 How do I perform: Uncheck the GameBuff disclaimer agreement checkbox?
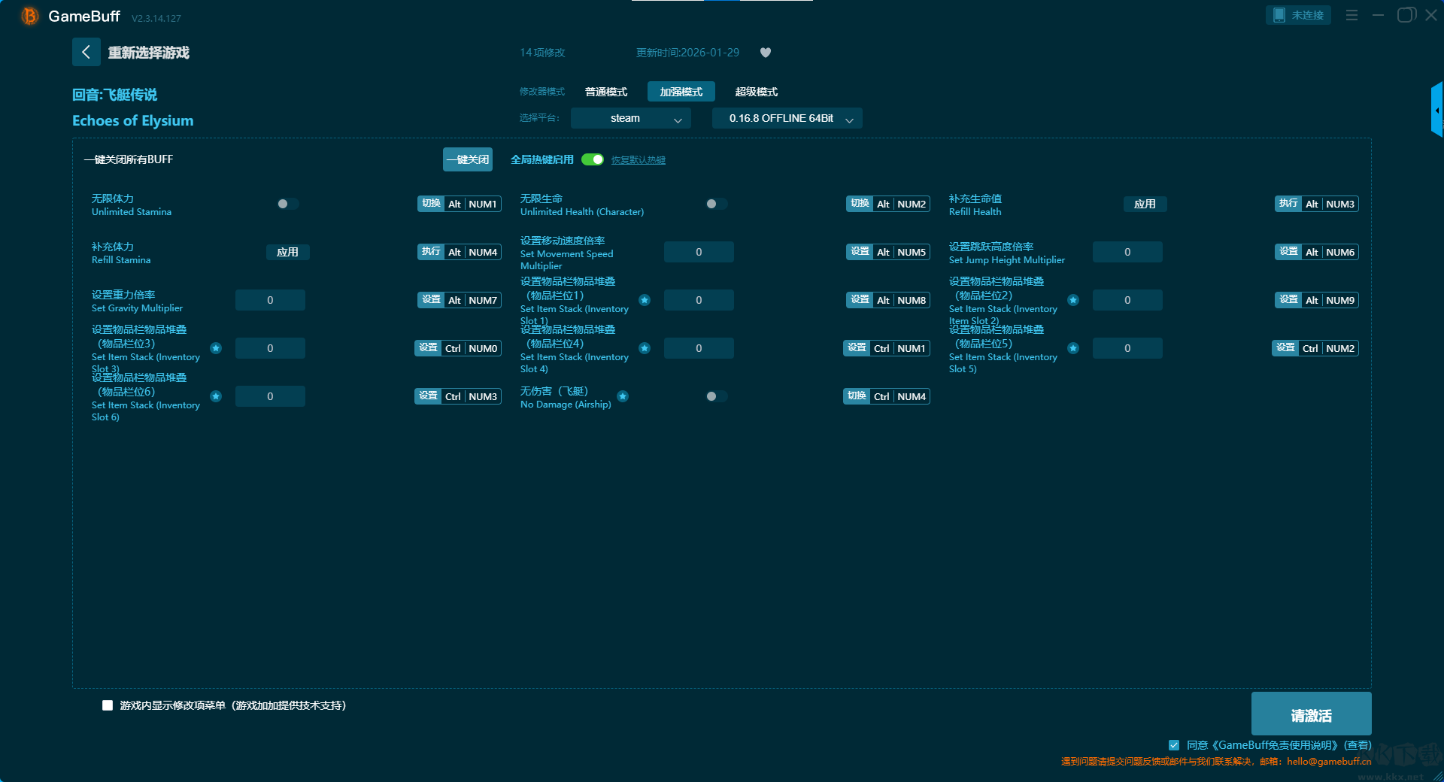[x=1174, y=745]
